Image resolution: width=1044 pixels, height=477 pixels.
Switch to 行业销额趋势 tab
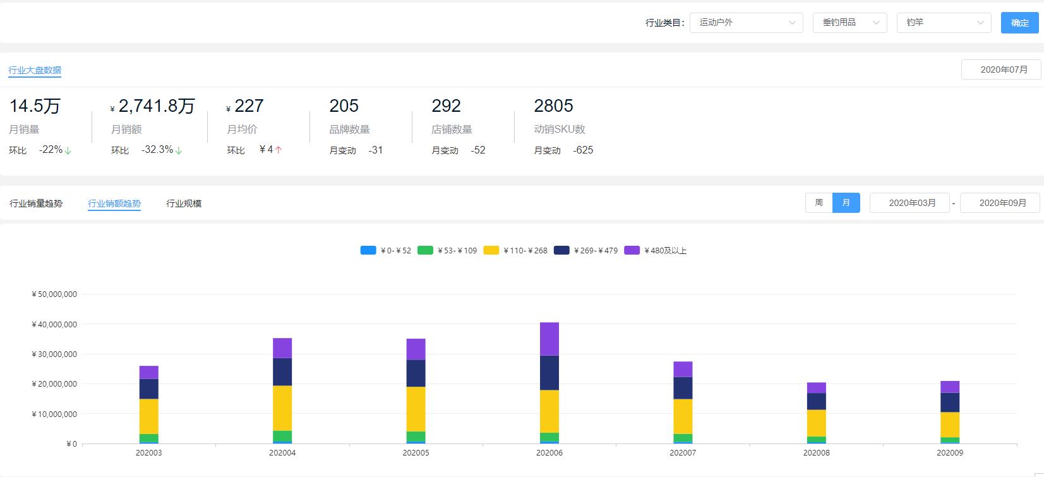click(114, 203)
